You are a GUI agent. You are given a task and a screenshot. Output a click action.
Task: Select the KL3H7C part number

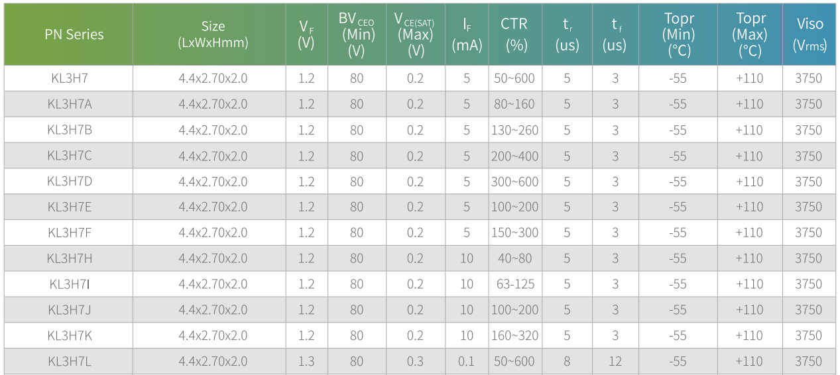(x=70, y=156)
